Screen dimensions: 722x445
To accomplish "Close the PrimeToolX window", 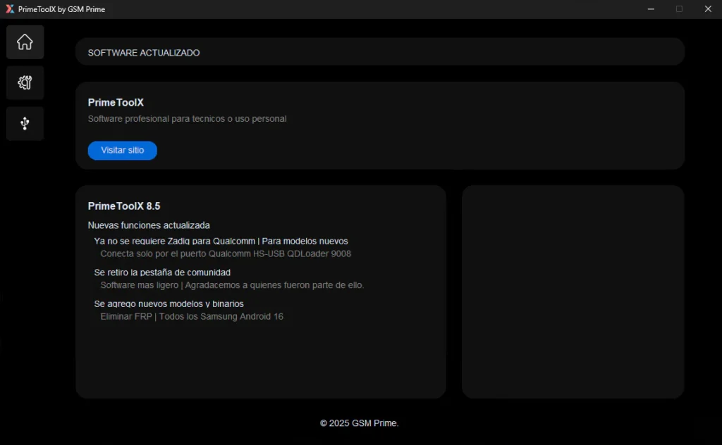I will [x=708, y=9].
